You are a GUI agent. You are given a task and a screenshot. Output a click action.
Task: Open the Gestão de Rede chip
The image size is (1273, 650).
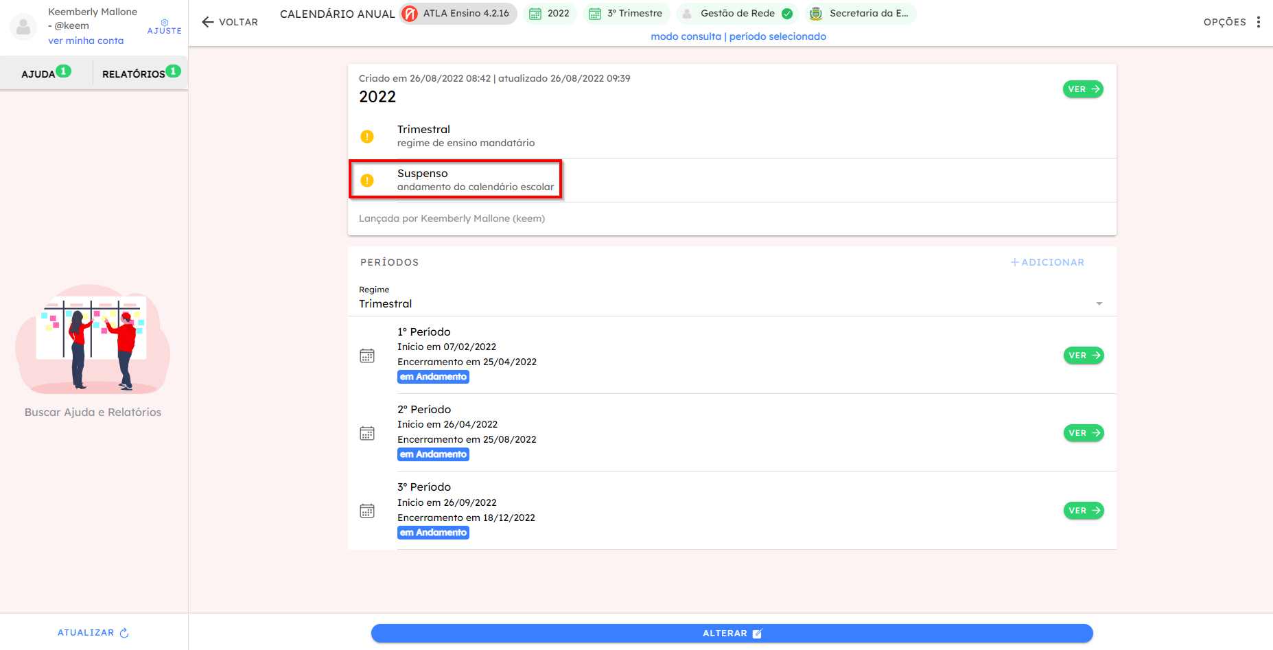click(738, 14)
